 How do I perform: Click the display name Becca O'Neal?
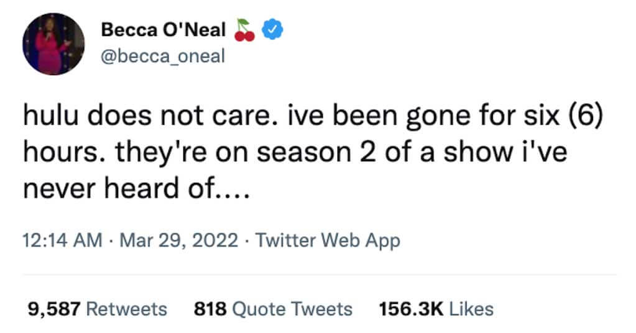point(163,30)
